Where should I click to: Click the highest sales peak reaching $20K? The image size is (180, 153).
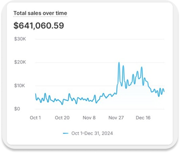click(x=119, y=63)
